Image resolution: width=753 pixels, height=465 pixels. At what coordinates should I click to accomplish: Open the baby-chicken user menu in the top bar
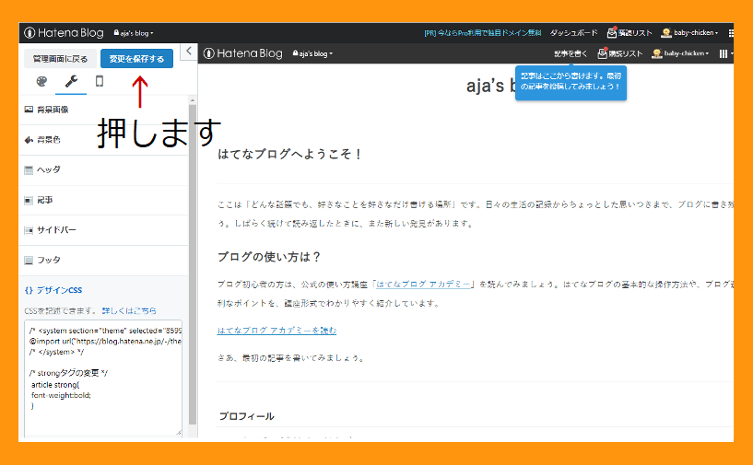pos(689,32)
